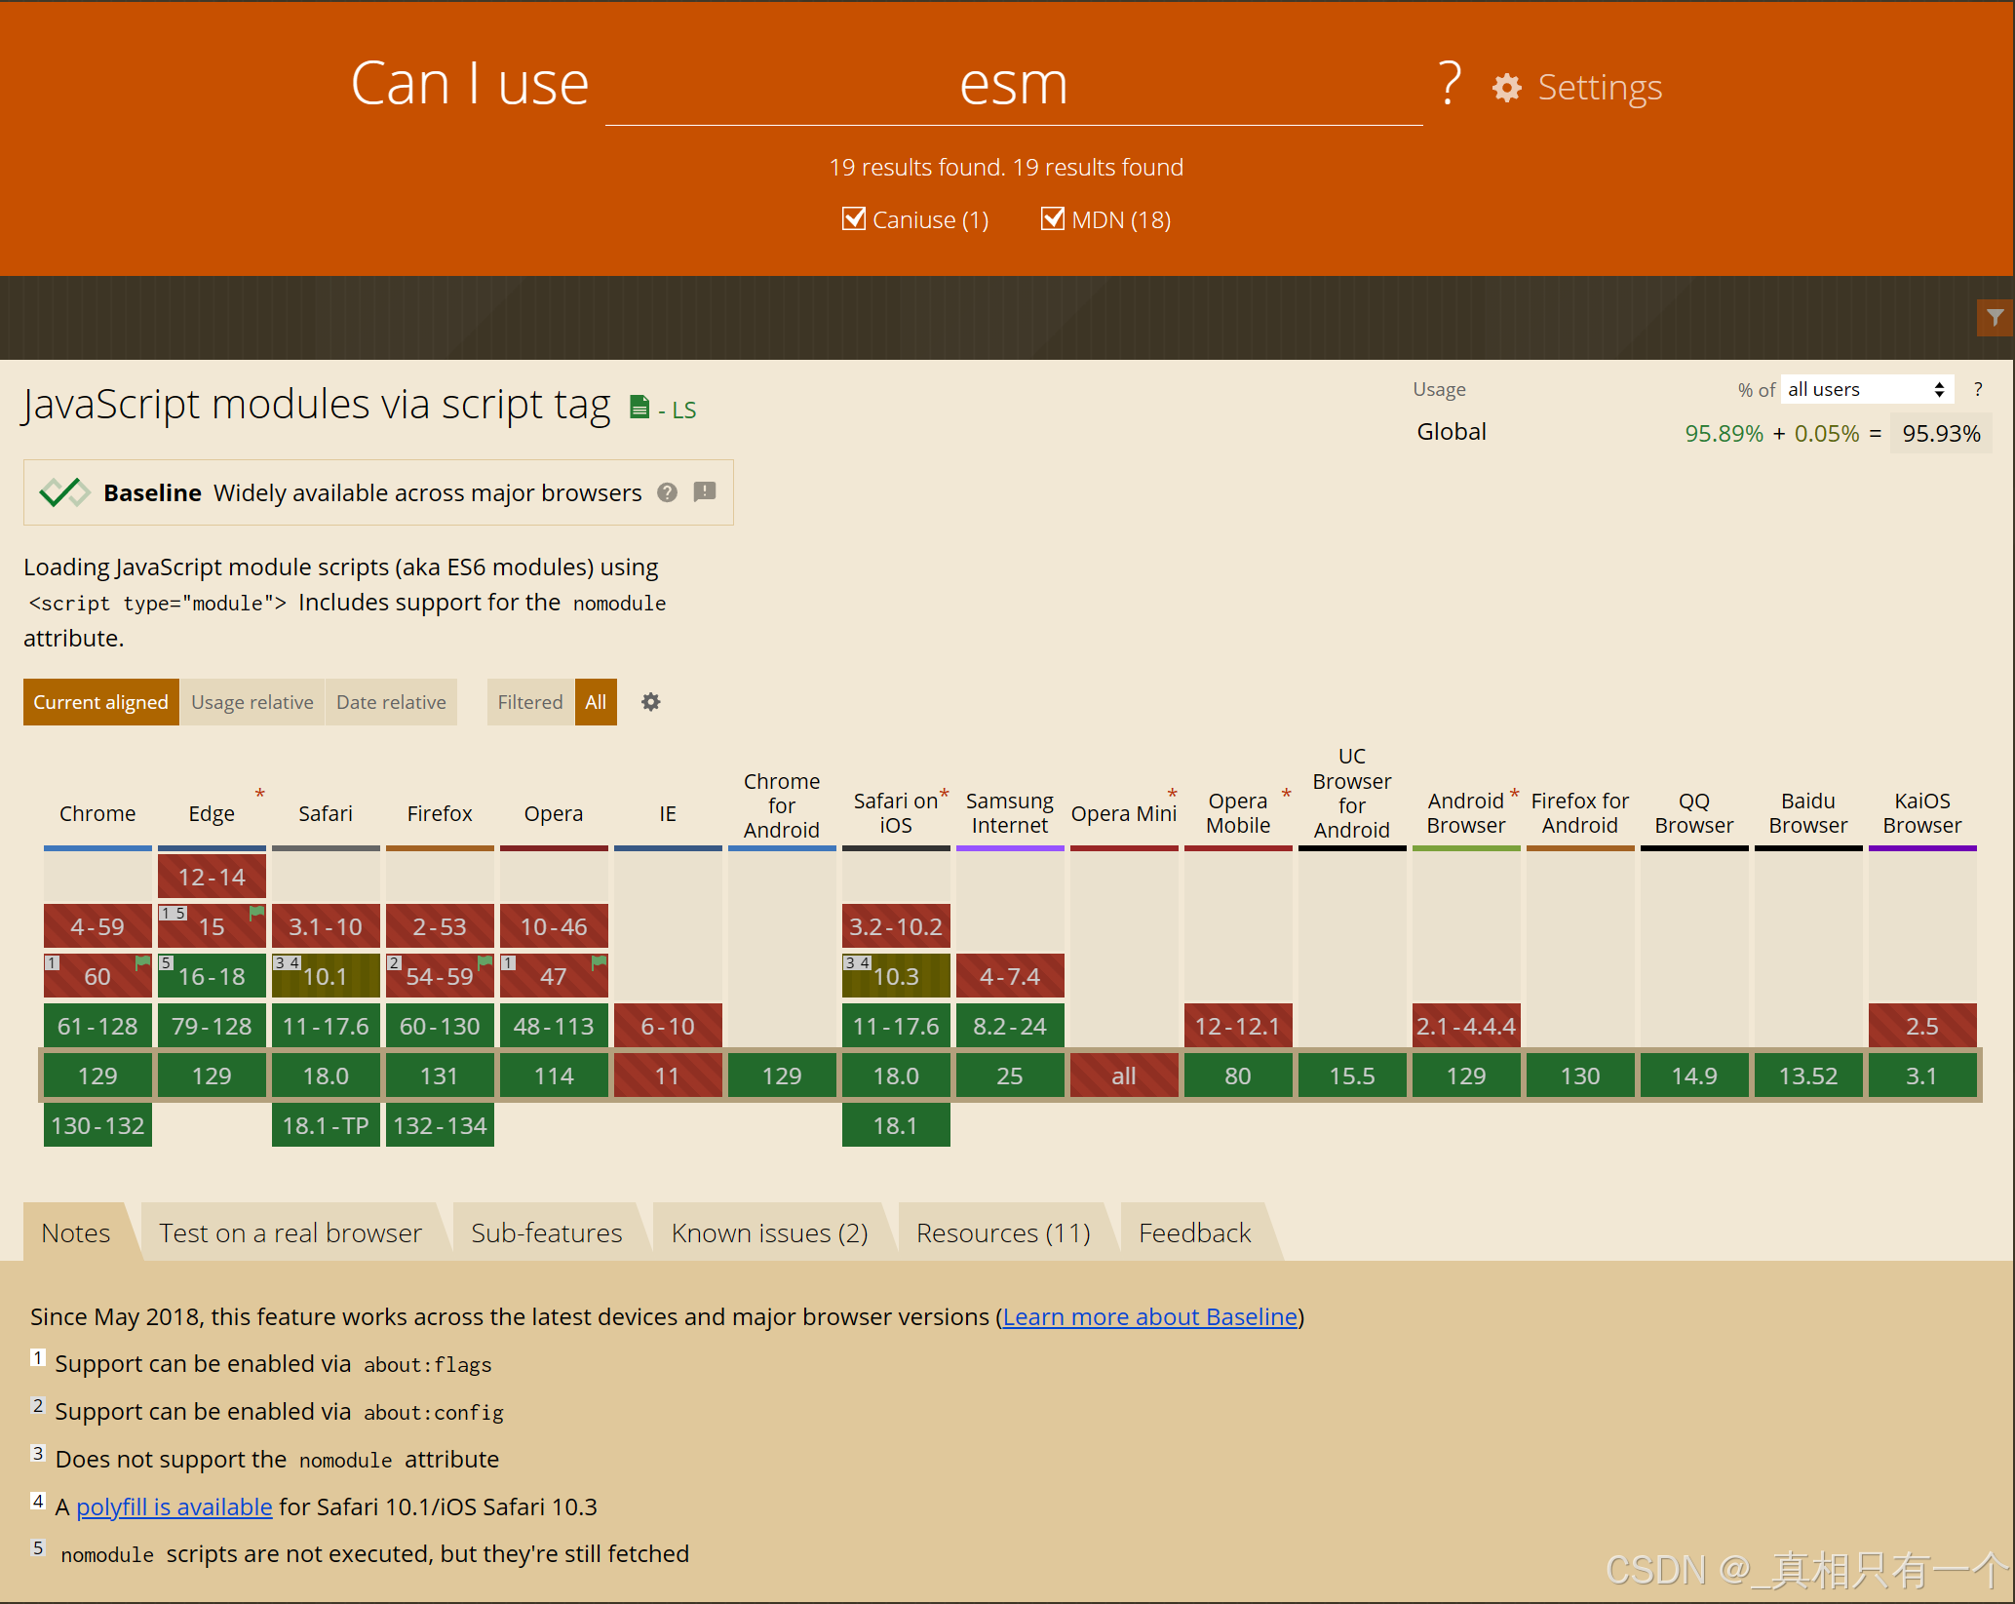Screen dimensions: 2015x1604
Task: Uncheck the MDN (18) checkbox
Action: (x=1053, y=218)
